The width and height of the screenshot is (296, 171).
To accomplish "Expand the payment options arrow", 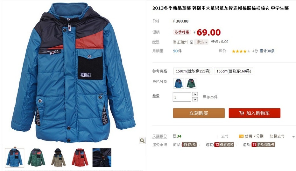I will coord(293,137).
